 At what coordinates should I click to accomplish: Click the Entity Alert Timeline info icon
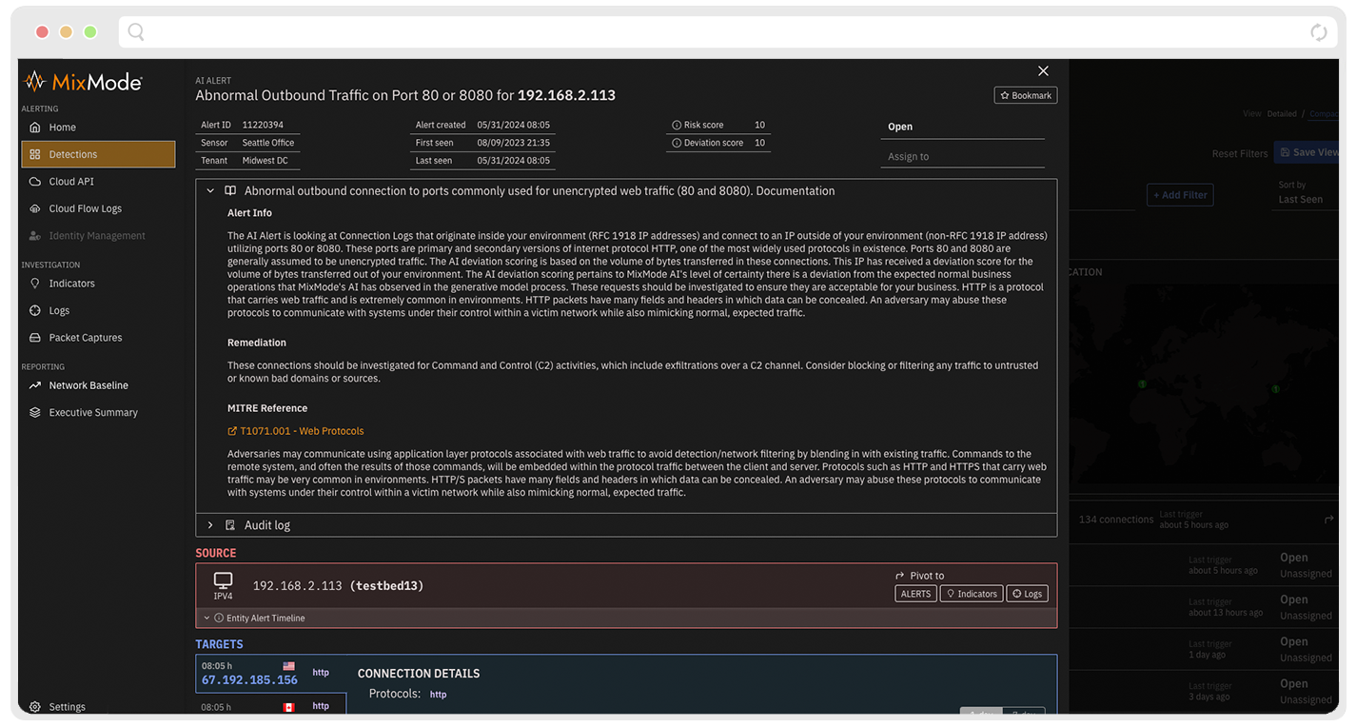[219, 619]
